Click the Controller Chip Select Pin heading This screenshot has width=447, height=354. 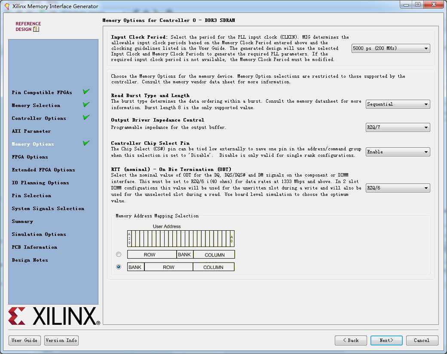pos(150,143)
